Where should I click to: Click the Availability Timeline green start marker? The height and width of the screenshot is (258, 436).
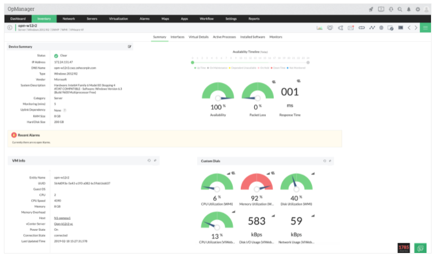192,62
